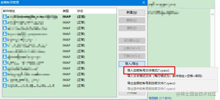The image size is (220, 100).
Task: Click avatar icon of account starting with "g"
Action: tap(5, 68)
